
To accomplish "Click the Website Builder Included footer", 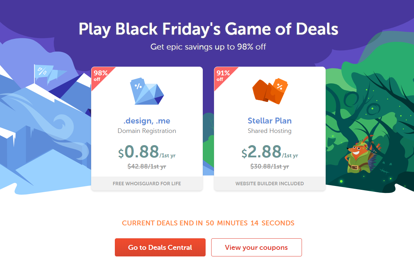I will [269, 184].
